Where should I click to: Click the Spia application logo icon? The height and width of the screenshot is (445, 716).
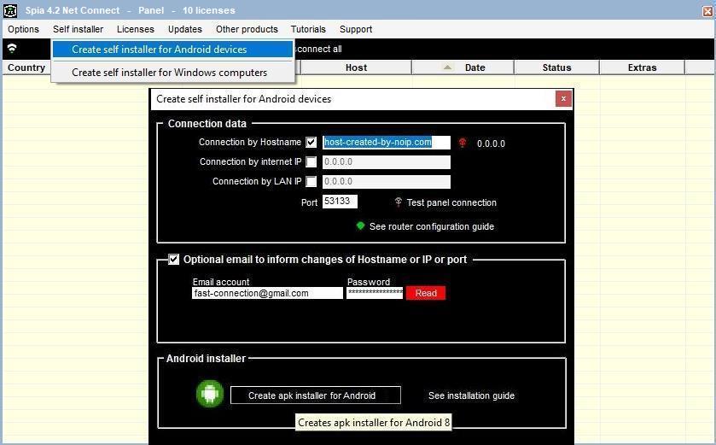(x=10, y=10)
